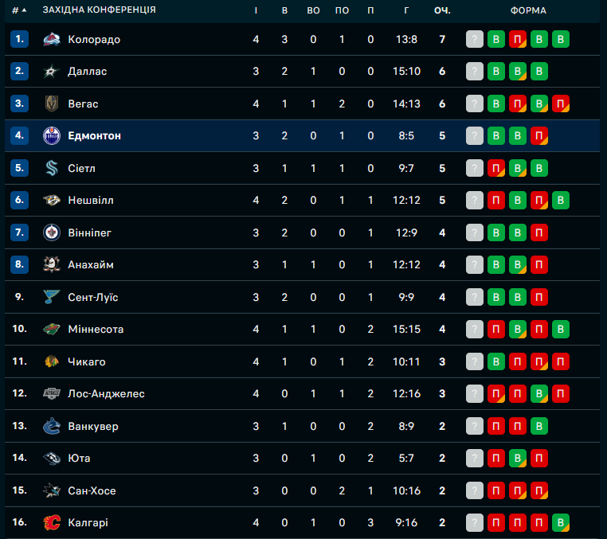Viewport: 607px width, 539px height.
Task: Click the Colorado Avalanche team logo
Action: coord(52,39)
